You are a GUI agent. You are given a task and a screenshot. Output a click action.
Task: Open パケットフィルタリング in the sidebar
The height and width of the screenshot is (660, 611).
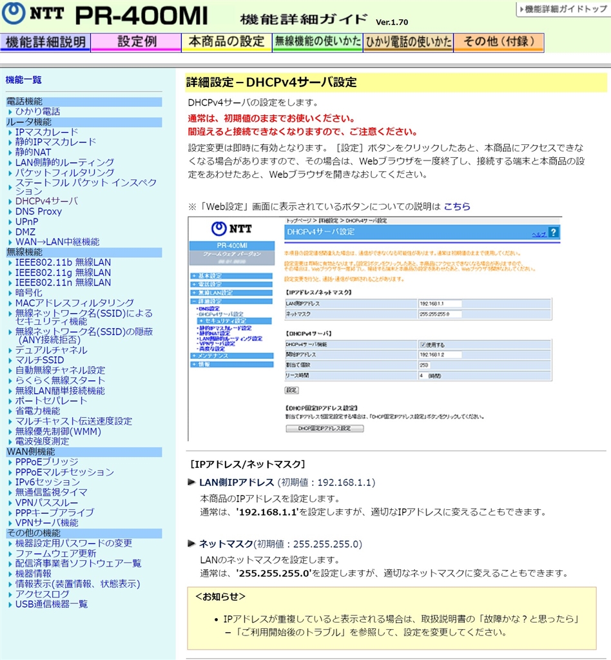click(x=65, y=172)
